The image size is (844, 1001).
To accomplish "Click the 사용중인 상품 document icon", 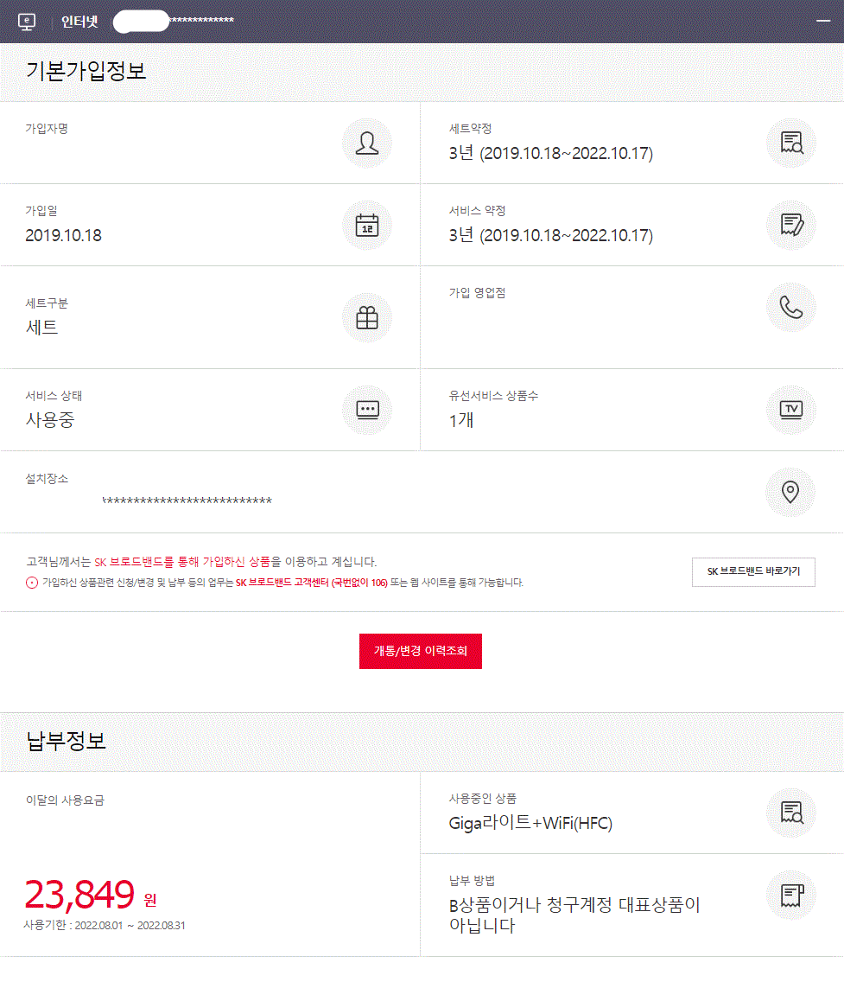I will pos(791,813).
